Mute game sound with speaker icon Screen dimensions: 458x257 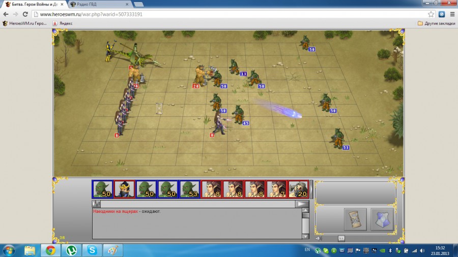click(319, 238)
